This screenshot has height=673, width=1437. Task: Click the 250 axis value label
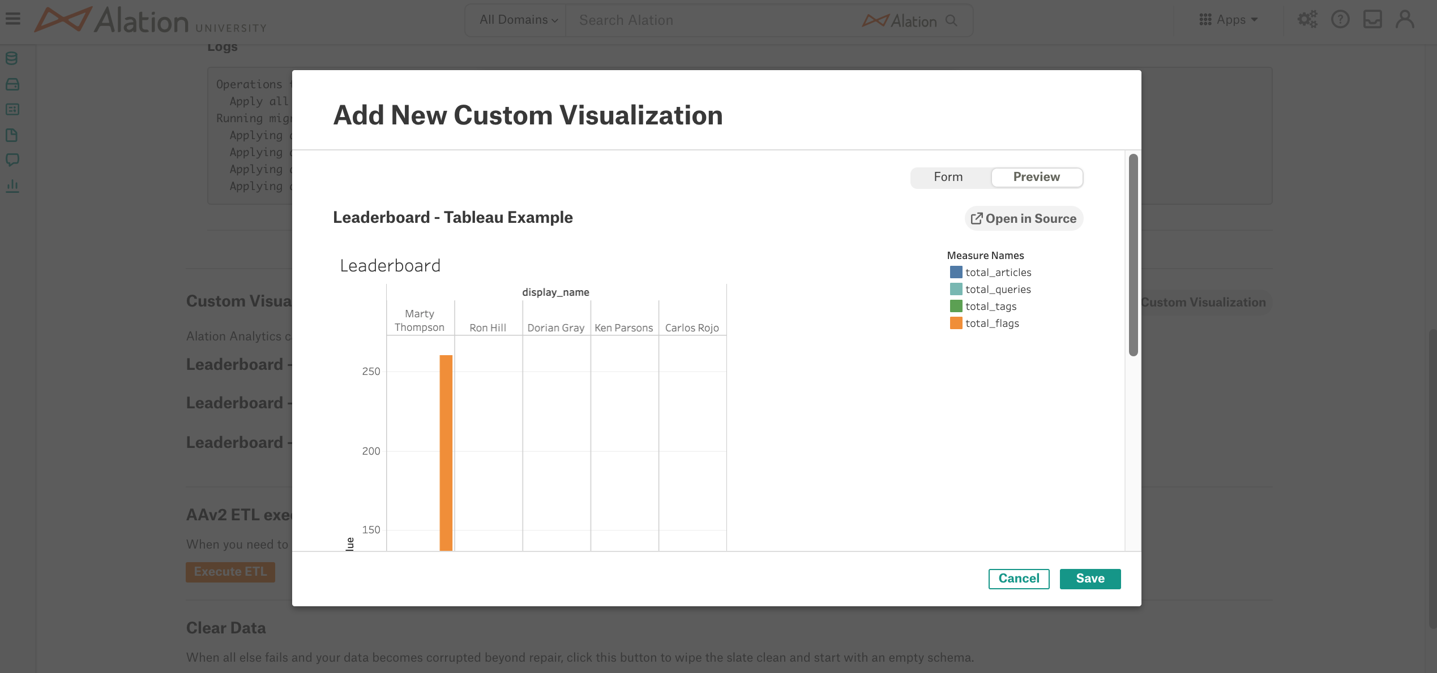coord(371,372)
